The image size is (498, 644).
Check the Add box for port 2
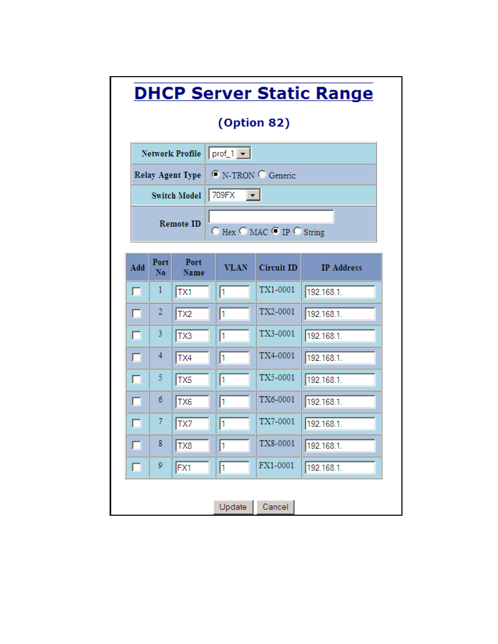coord(137,313)
